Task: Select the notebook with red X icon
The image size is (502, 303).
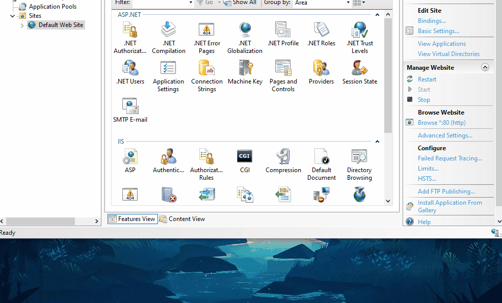Action: click(x=169, y=195)
